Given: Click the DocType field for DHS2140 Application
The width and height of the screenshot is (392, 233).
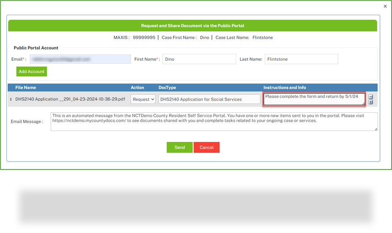Looking at the screenshot, I should [x=209, y=99].
